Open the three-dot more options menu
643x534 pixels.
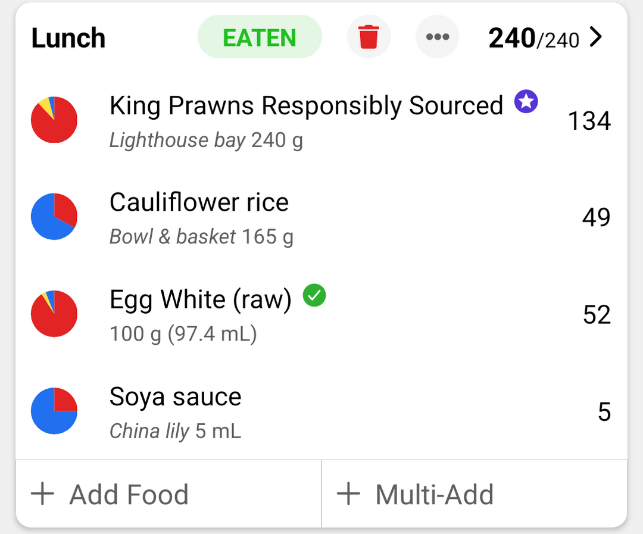437,37
